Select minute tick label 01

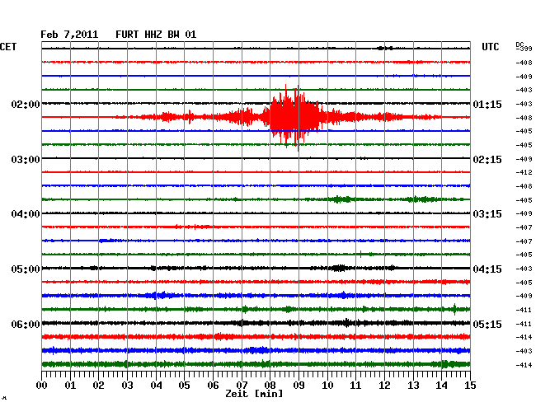click(70, 385)
